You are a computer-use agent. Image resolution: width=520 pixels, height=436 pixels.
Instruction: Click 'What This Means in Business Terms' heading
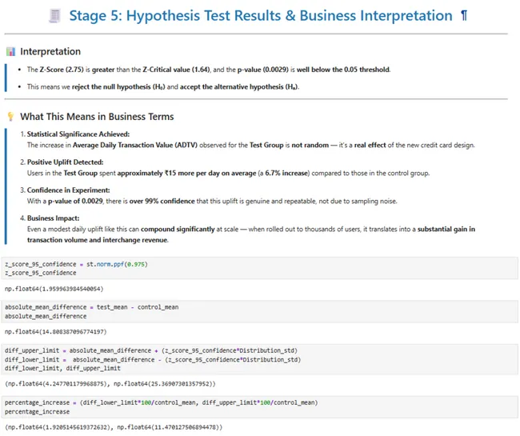97,116
